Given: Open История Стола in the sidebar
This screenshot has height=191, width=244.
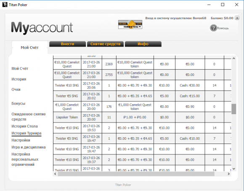Looking at the screenshot, I should (24, 126).
